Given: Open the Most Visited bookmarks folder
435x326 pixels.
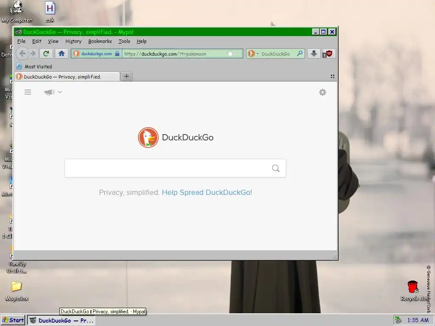Looking at the screenshot, I should click(34, 67).
